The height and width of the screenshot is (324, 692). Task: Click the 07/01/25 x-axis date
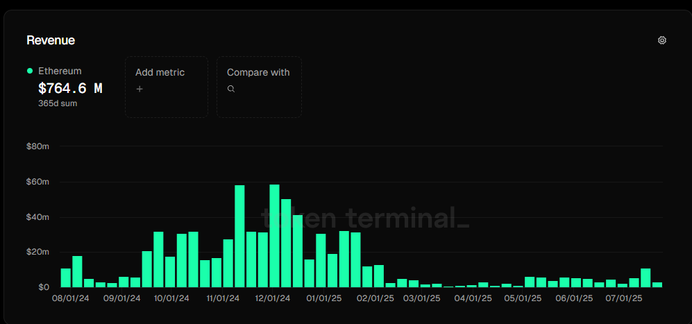click(x=624, y=298)
